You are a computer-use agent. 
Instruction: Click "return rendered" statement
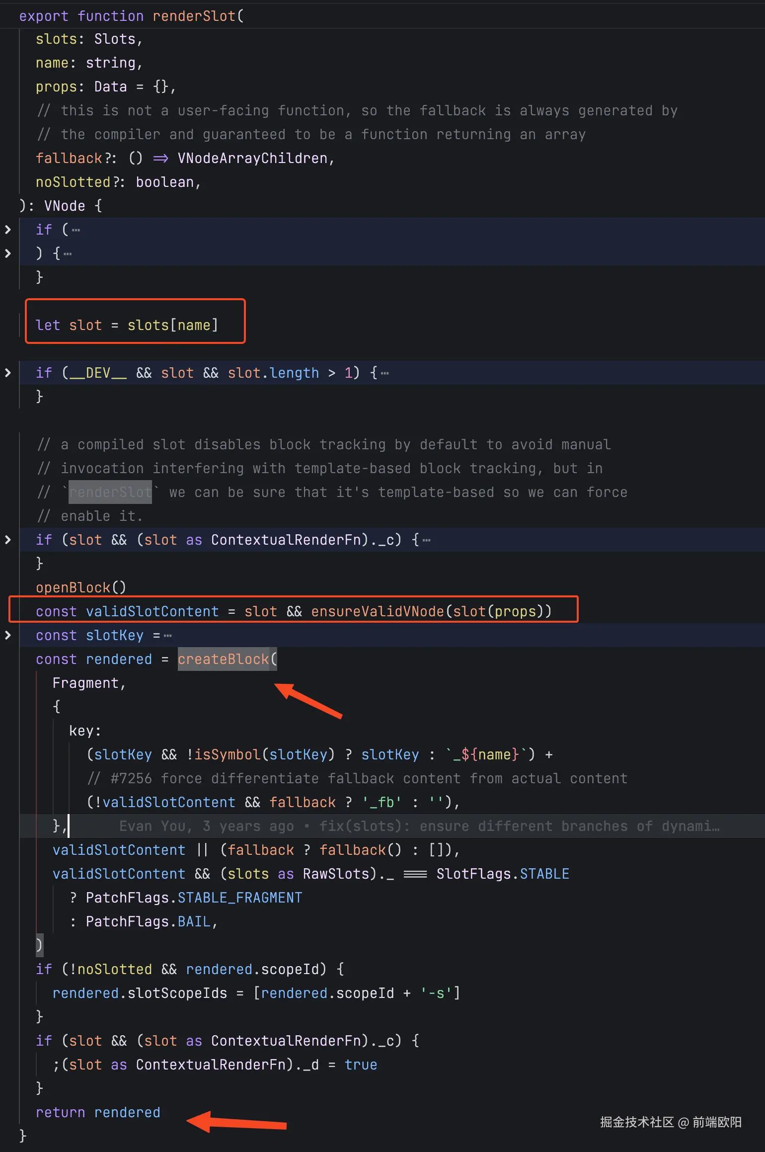coord(98,1112)
